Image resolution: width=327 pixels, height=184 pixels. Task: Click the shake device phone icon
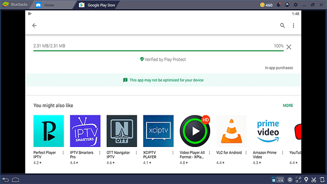click(322, 180)
